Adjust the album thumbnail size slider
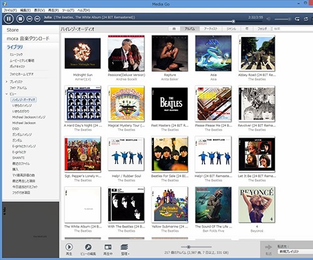The height and width of the screenshot is (260, 313). pyautogui.click(x=197, y=247)
